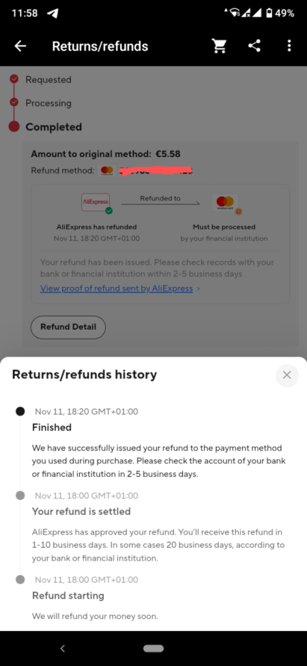Tap the Android home pill button
Viewport: 307px width, 666px height.
pos(153,648)
